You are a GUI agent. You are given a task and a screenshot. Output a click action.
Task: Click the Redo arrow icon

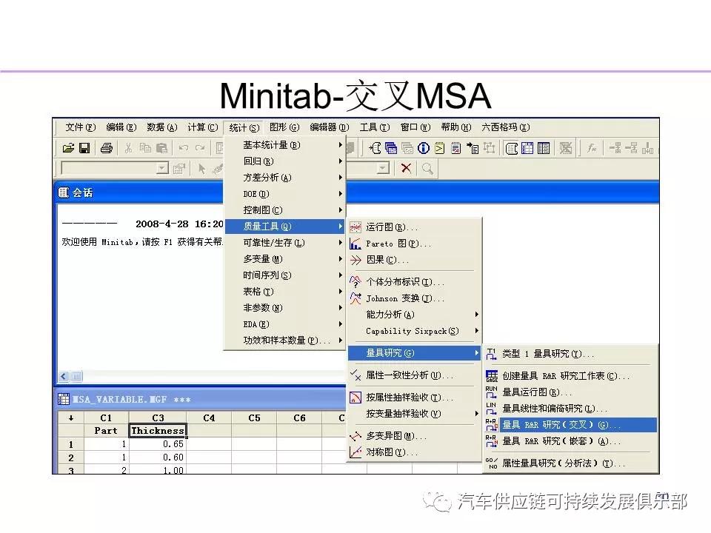[x=200, y=148]
